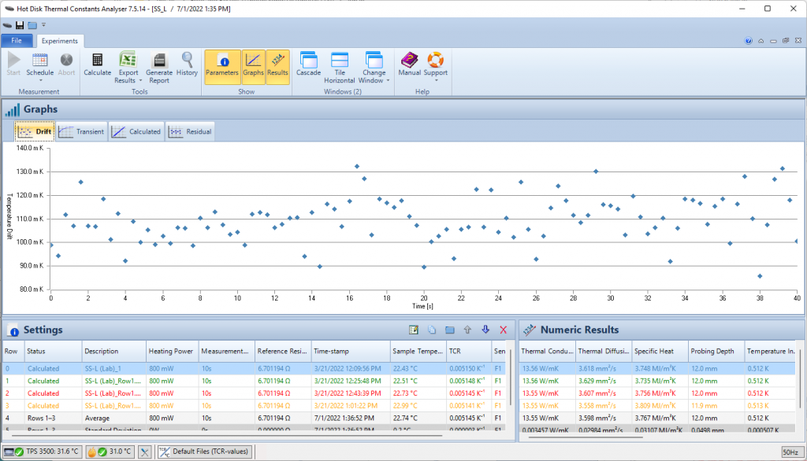Toggle the Graphs panel display
807x461 pixels.
(253, 67)
